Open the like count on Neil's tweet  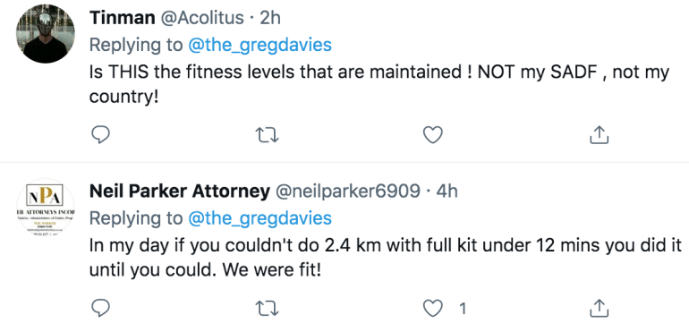463,309
